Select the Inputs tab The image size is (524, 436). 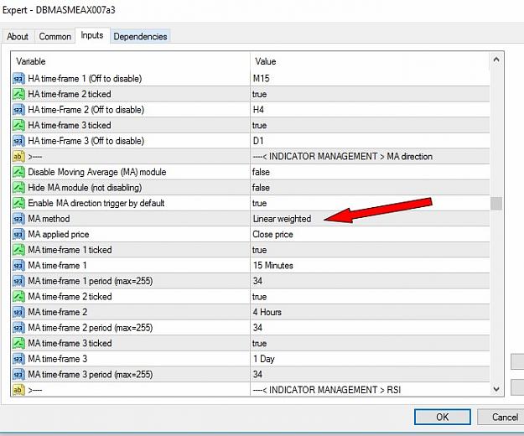tap(92, 35)
